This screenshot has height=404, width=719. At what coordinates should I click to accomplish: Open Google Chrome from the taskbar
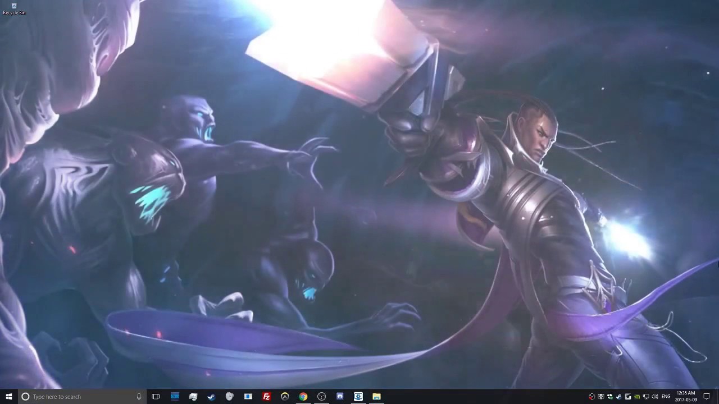point(303,397)
